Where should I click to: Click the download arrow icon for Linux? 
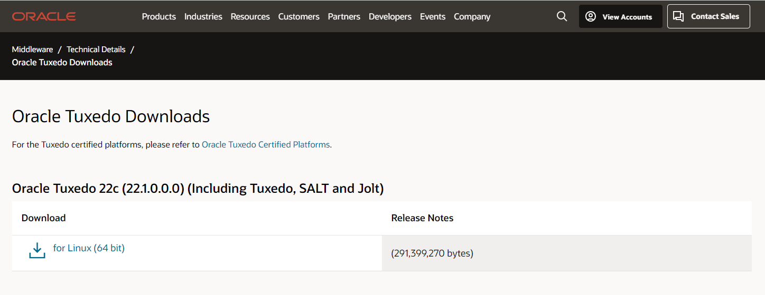click(x=37, y=251)
